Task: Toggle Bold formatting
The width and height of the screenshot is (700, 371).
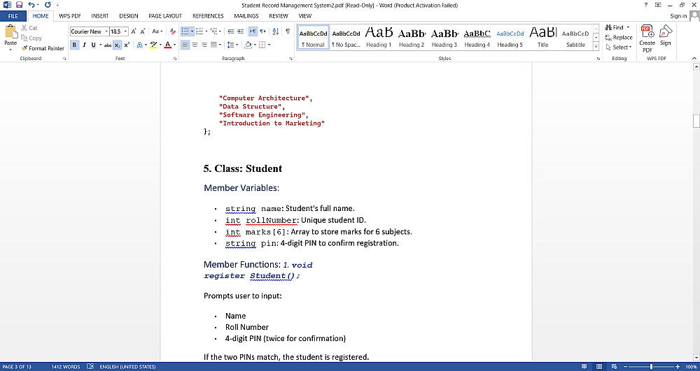Action: (74, 45)
